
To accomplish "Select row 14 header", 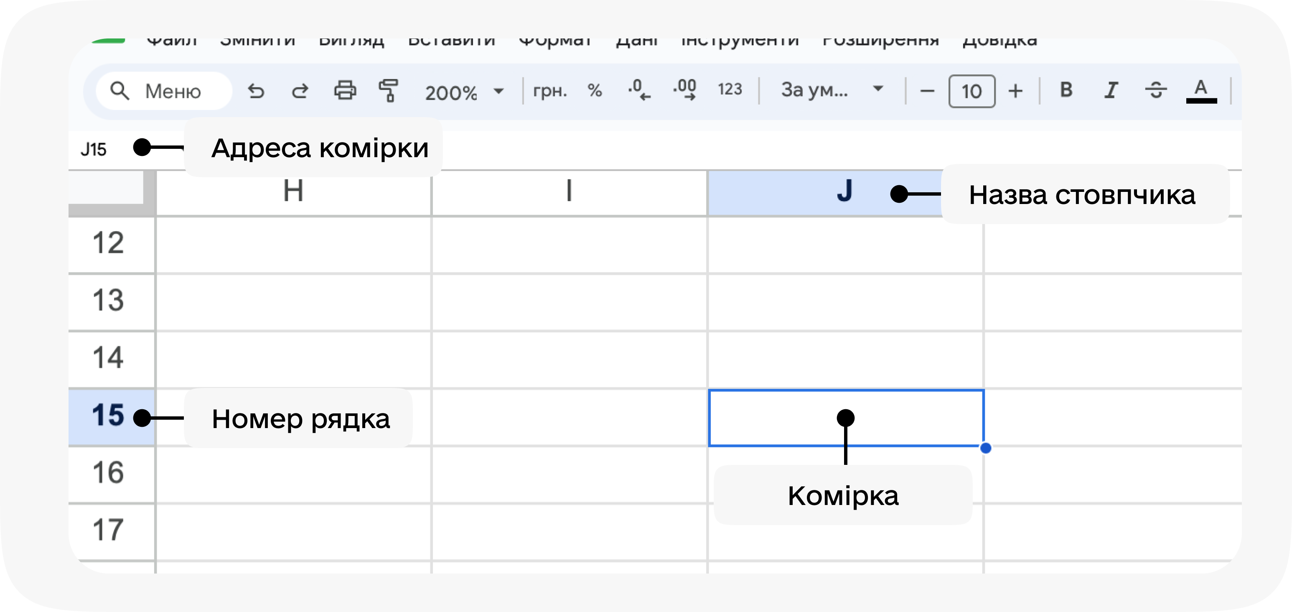I will click(111, 359).
